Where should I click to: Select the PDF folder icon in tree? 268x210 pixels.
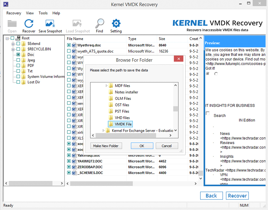tap(24, 66)
